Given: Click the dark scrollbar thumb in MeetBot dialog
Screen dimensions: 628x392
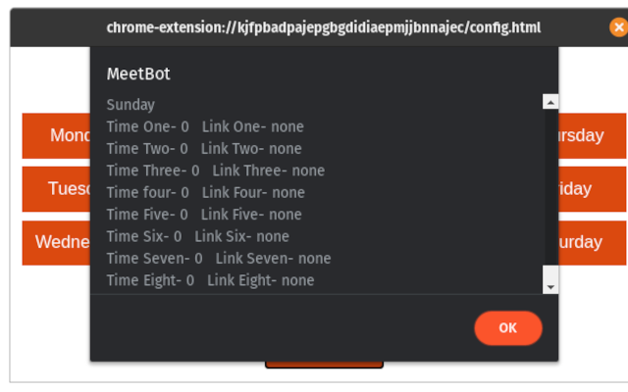Looking at the screenshot, I should pyautogui.click(x=550, y=187).
